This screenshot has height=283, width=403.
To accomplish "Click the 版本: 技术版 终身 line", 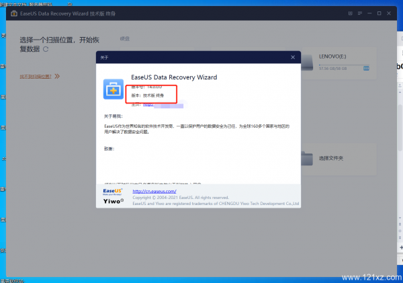I will [x=148, y=95].
